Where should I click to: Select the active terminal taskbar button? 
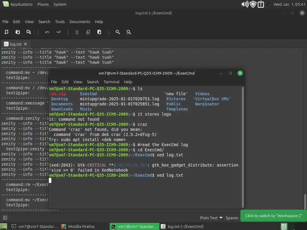tap(134, 226)
